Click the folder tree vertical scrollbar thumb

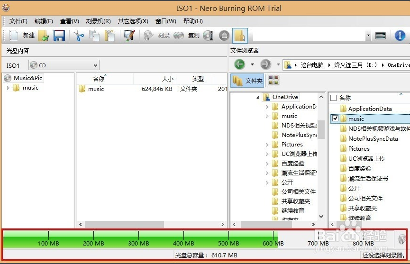point(321,129)
